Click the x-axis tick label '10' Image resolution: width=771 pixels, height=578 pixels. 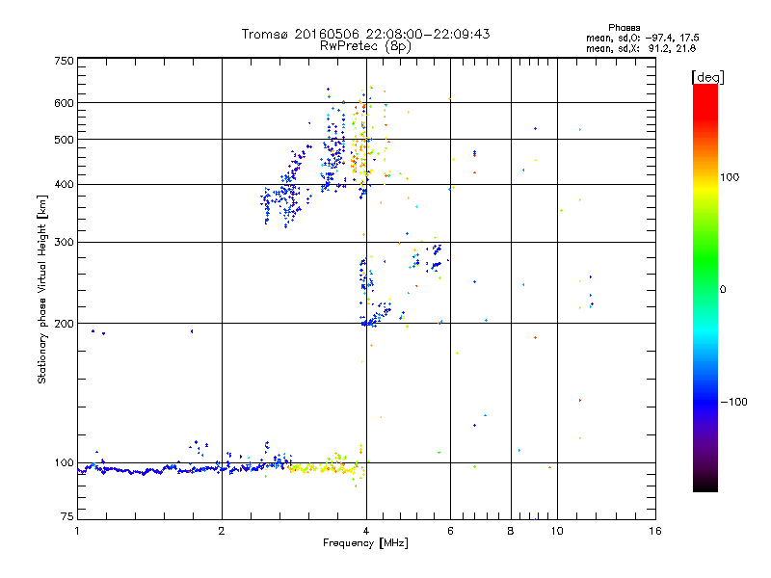[x=557, y=531]
